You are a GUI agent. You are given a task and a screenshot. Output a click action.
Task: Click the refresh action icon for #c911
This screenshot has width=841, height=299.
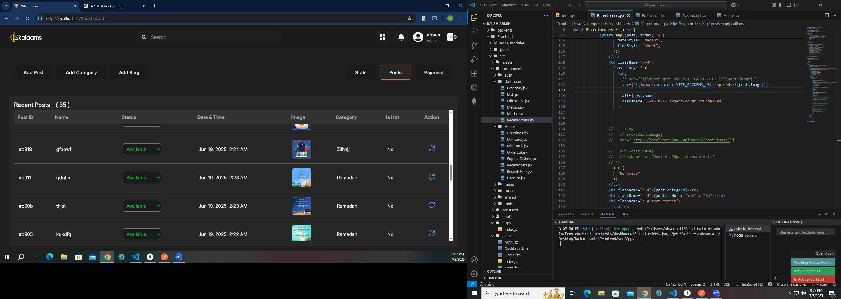point(431,177)
